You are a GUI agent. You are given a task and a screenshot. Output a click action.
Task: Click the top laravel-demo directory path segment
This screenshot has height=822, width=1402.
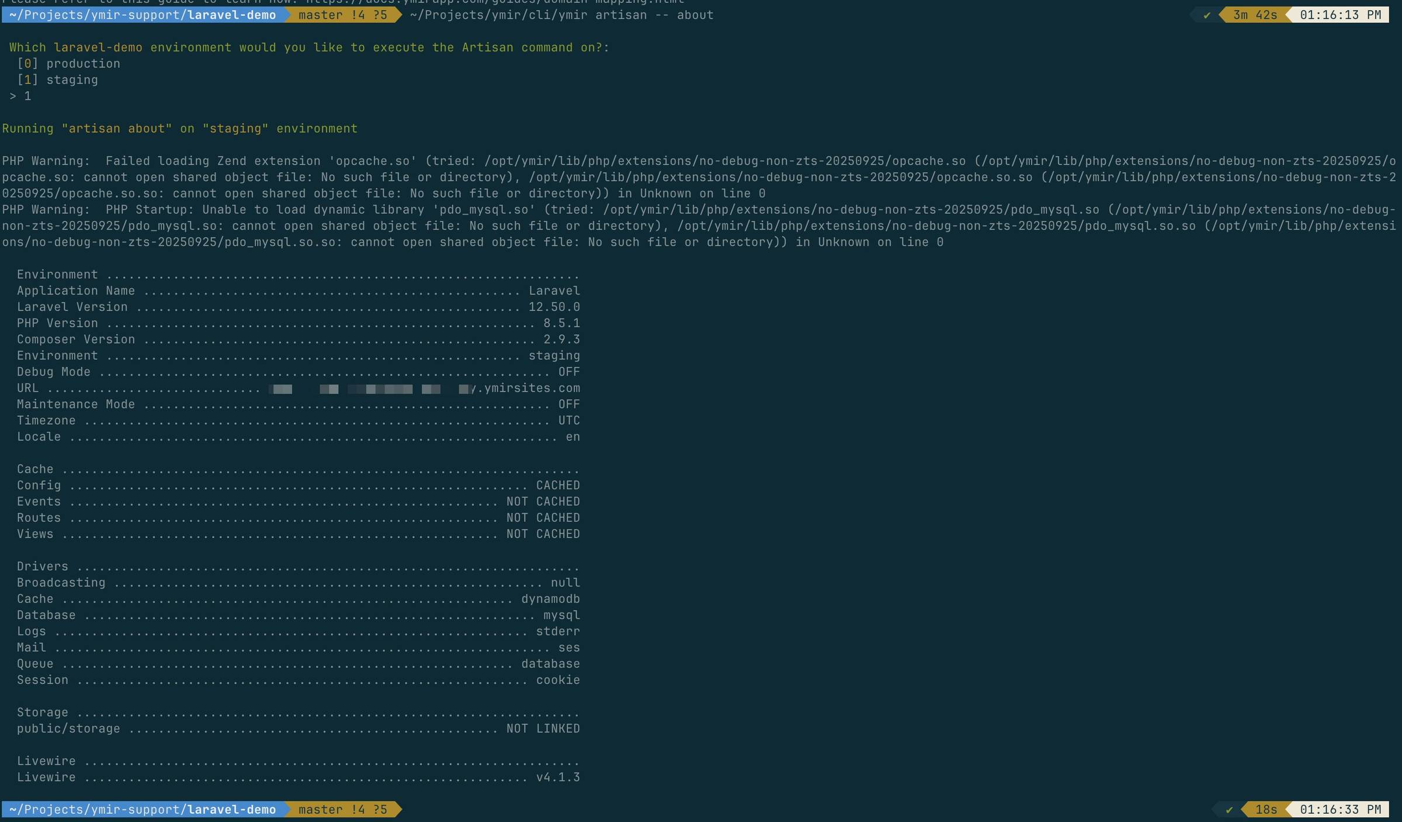(231, 15)
